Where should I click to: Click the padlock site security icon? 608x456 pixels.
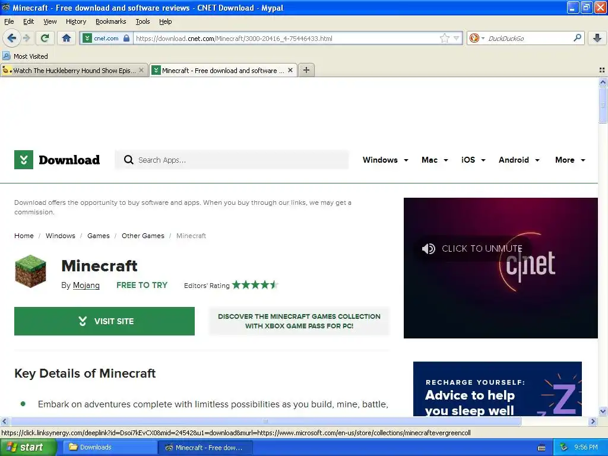point(126,38)
